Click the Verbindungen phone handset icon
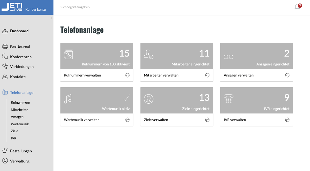Image resolution: width=310 pixels, height=171 pixels. pyautogui.click(x=5, y=67)
